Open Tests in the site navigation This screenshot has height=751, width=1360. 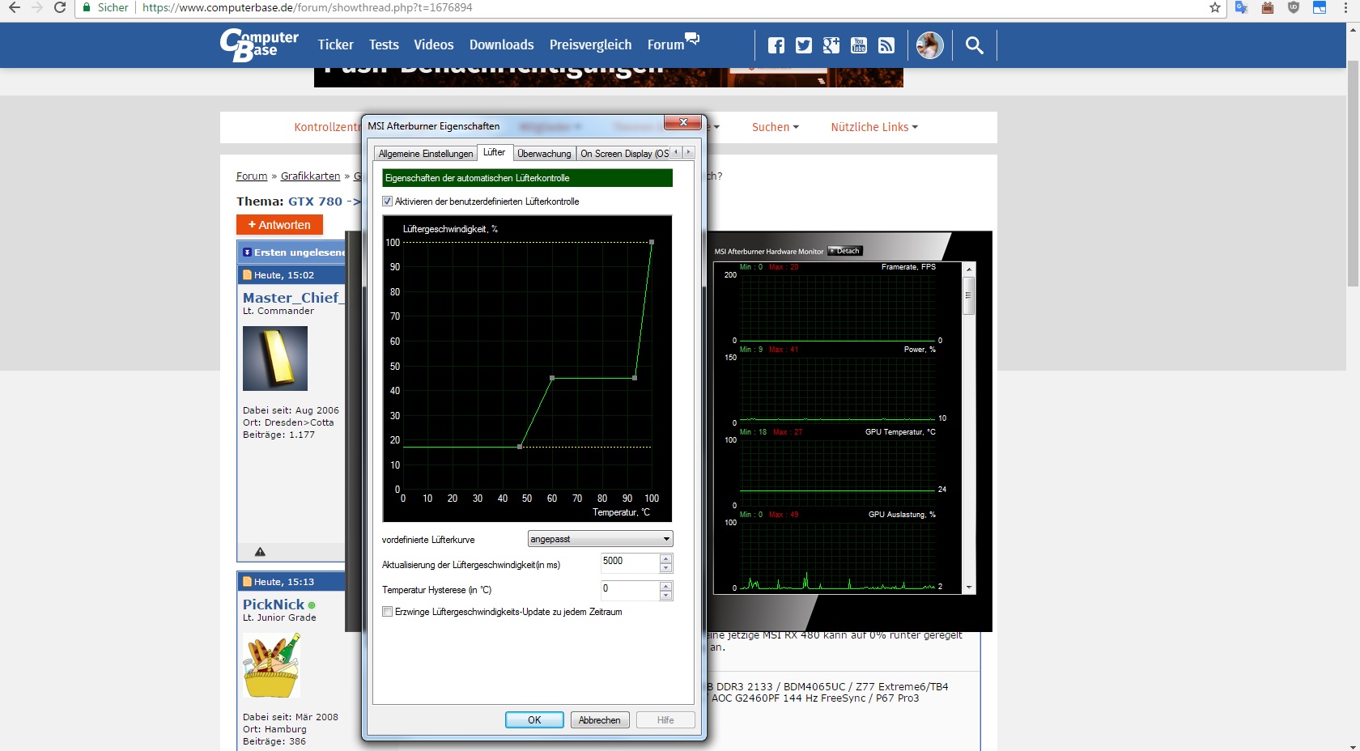click(384, 45)
